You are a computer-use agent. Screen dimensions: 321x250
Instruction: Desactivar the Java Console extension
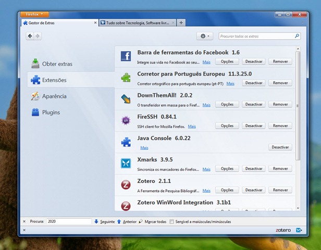coord(280,147)
